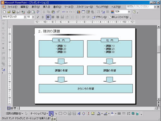Open the スライド ショー (Slide Show) menu

point(85,7)
